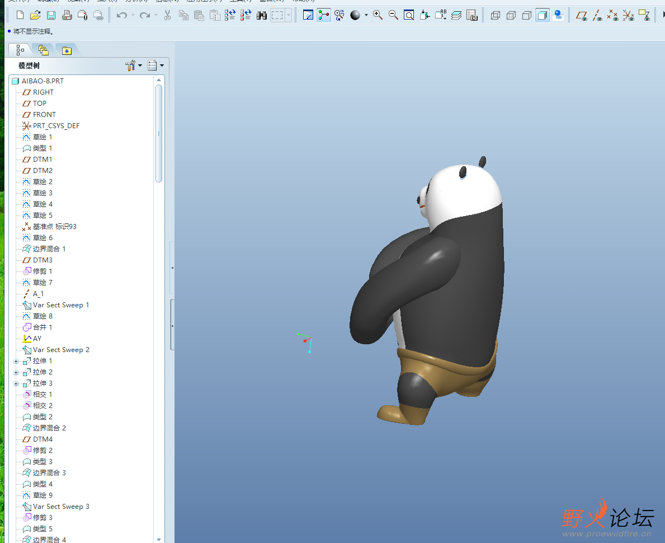Open Find tool with binoculars icon

click(262, 15)
